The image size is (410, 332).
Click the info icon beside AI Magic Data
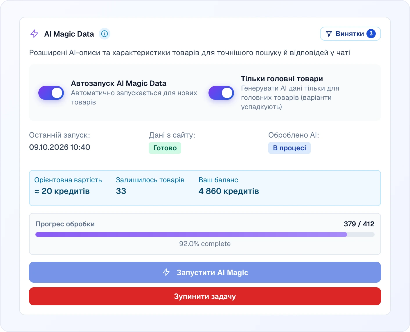pyautogui.click(x=105, y=34)
